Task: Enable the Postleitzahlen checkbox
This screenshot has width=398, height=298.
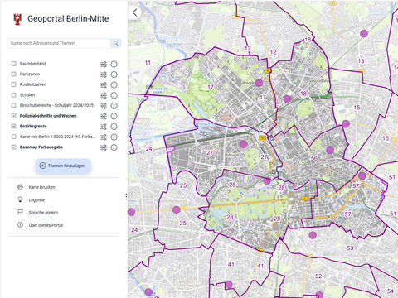Action: coord(13,84)
